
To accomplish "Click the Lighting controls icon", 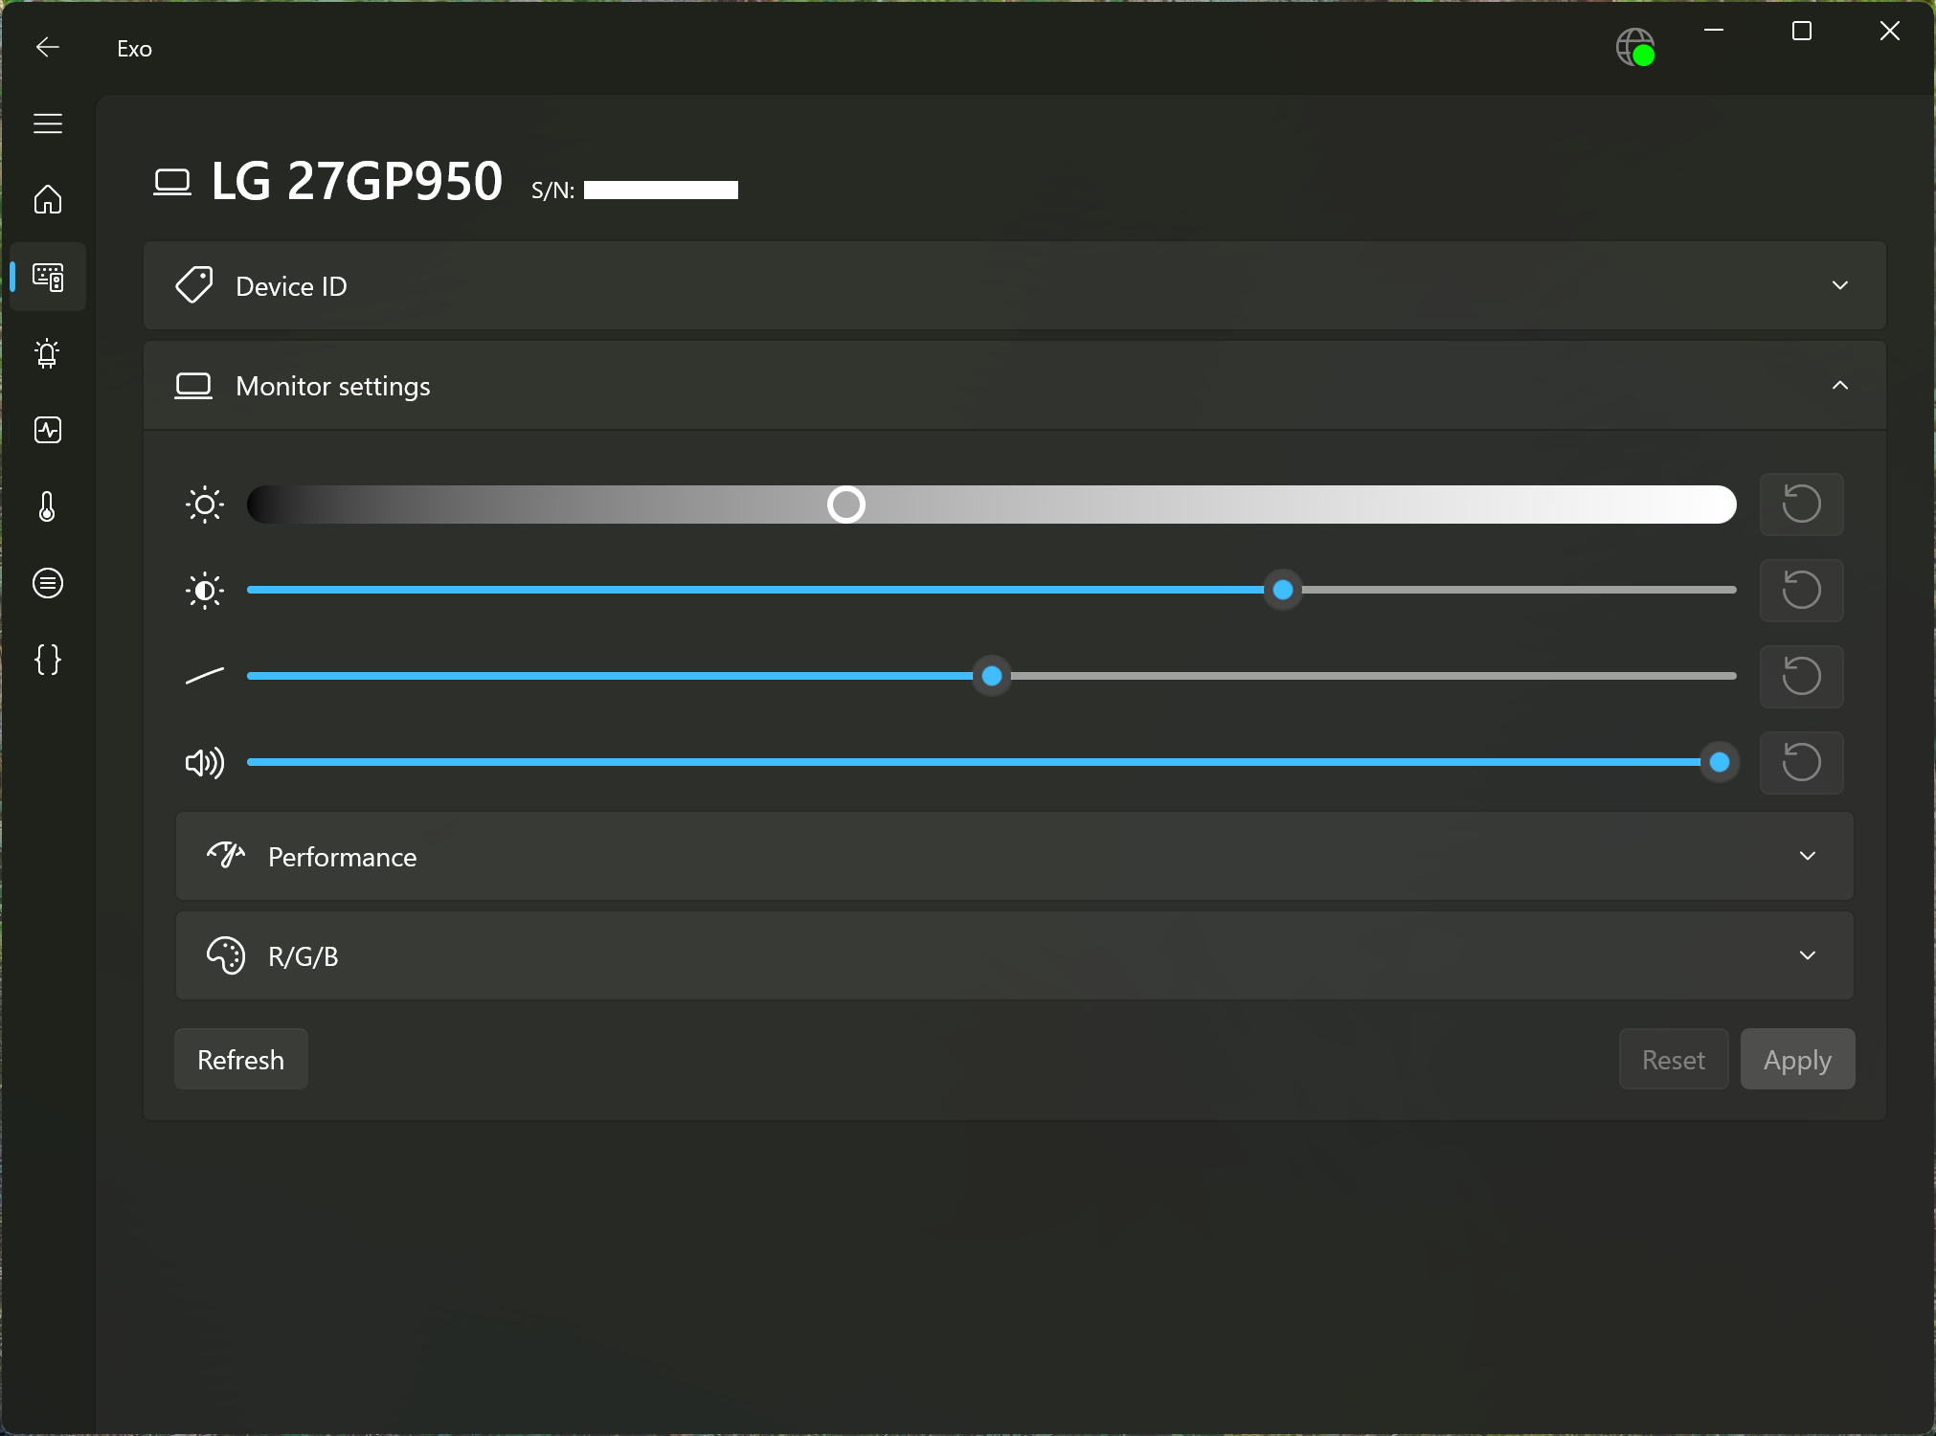I will tap(47, 353).
